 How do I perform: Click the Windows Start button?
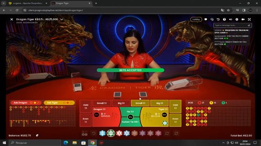pos(4,143)
